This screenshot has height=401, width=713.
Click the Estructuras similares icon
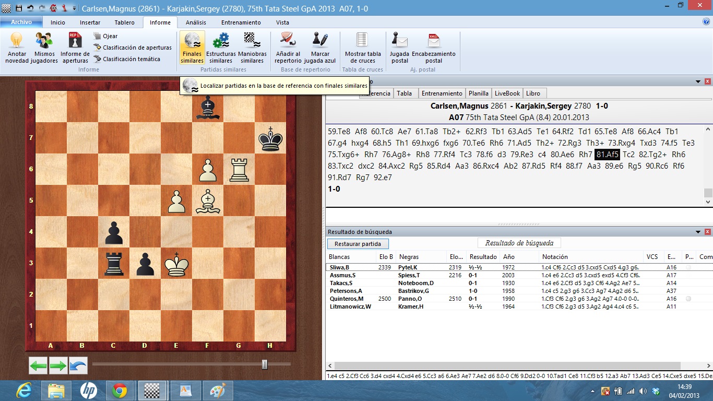point(221,47)
